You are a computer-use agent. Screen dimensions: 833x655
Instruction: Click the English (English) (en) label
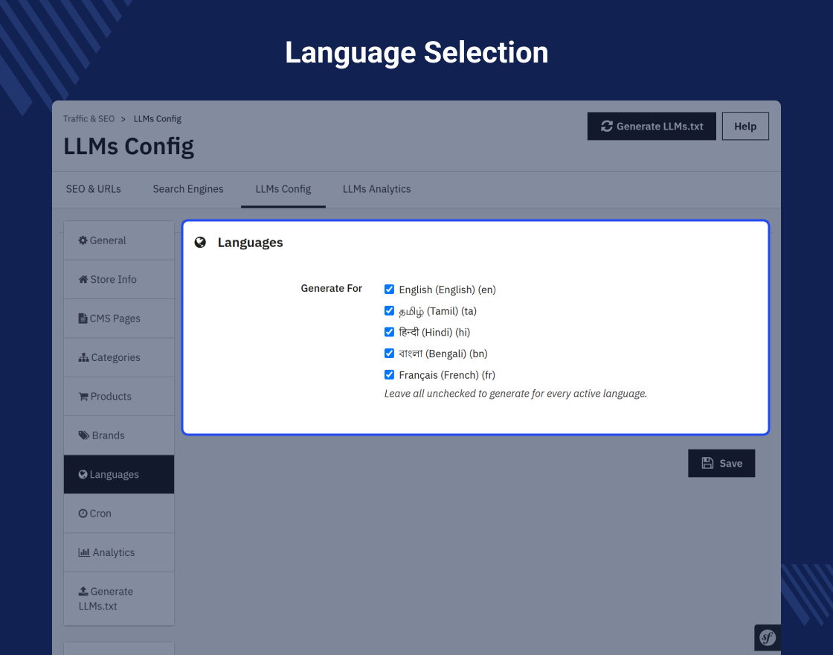coord(447,290)
